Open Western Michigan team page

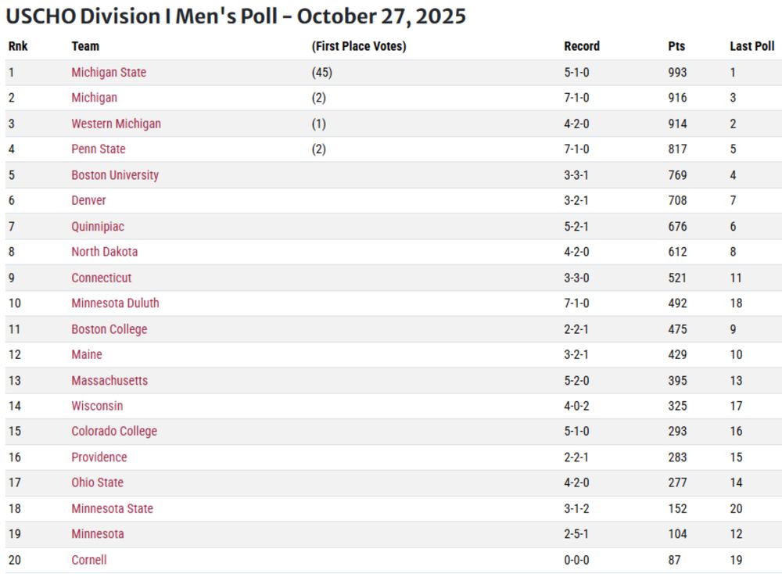(117, 124)
